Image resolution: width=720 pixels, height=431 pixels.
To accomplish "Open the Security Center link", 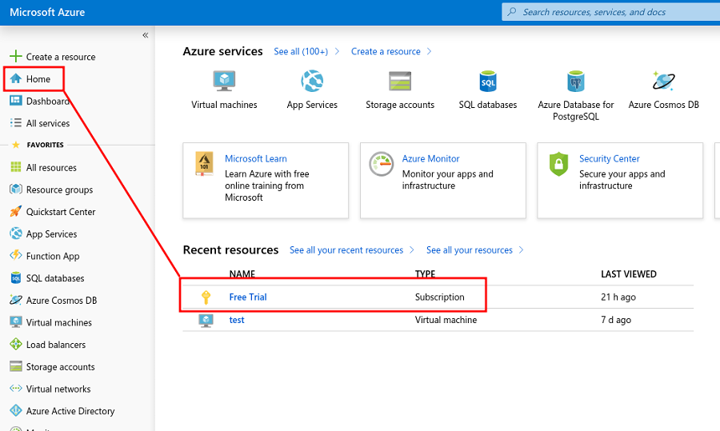I will (610, 158).
